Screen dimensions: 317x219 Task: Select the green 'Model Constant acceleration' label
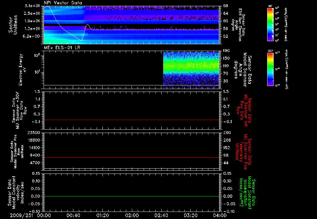click(247, 192)
